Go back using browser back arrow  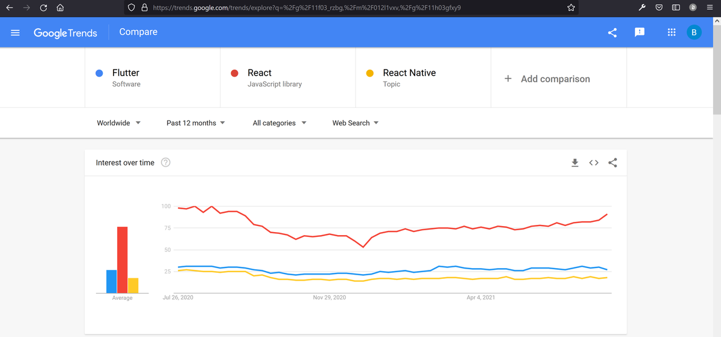[10, 8]
